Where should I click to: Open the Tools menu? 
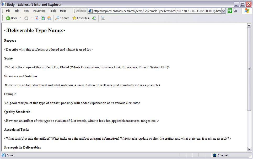[53, 11]
